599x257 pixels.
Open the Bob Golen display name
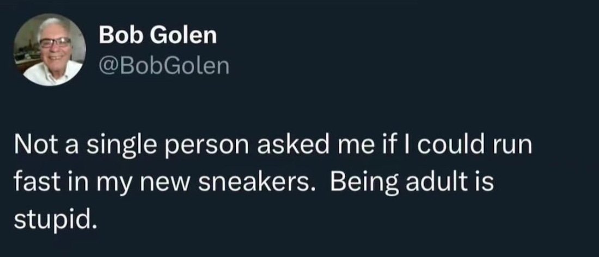point(158,36)
